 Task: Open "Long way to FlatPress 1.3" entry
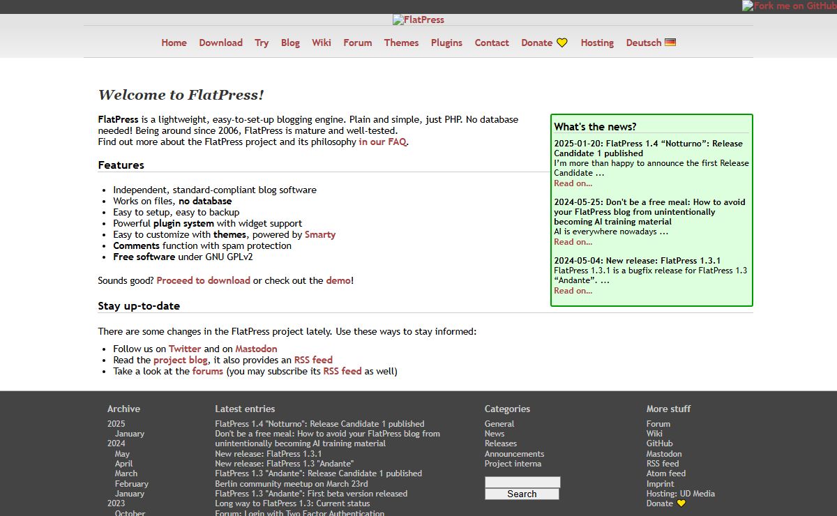292,503
